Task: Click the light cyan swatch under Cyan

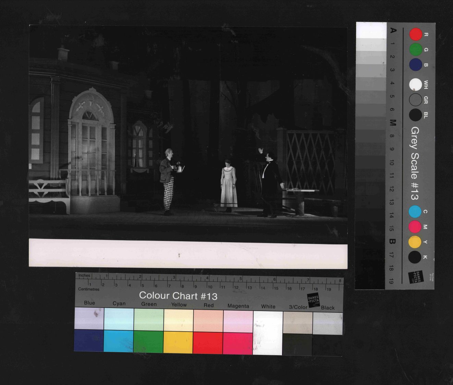Action: (x=119, y=319)
